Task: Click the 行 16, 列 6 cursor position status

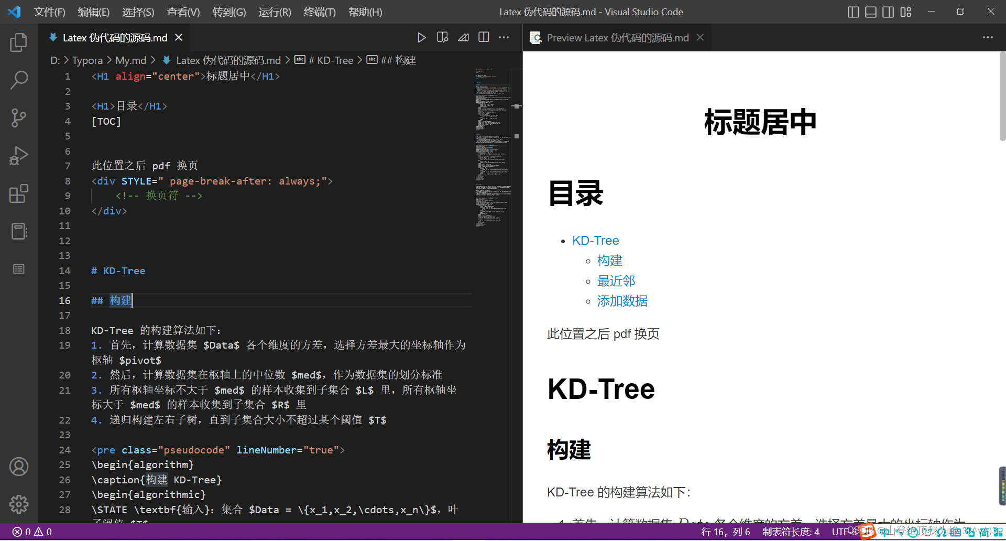Action: (x=725, y=532)
